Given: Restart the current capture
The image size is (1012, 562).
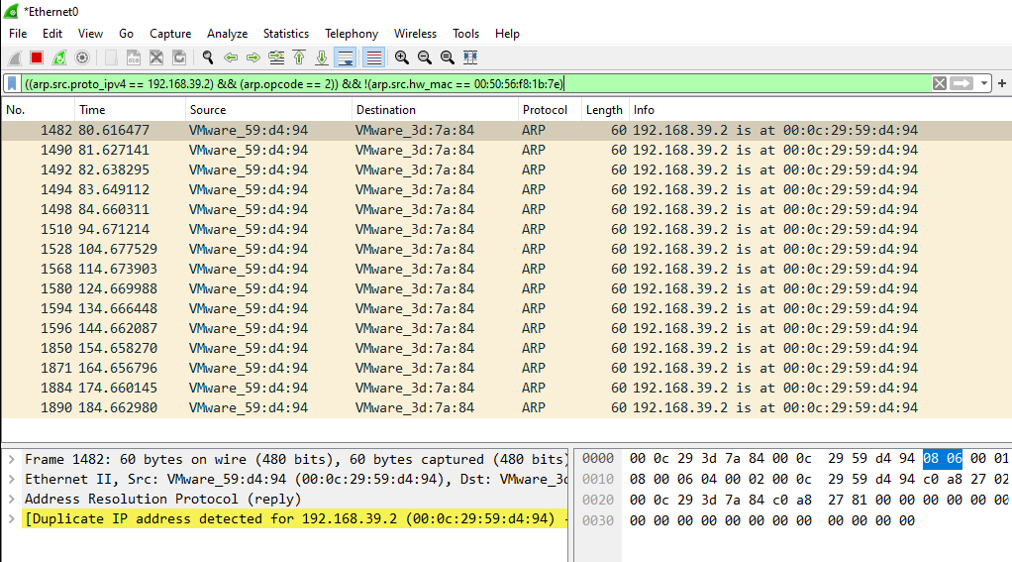Looking at the screenshot, I should [59, 58].
